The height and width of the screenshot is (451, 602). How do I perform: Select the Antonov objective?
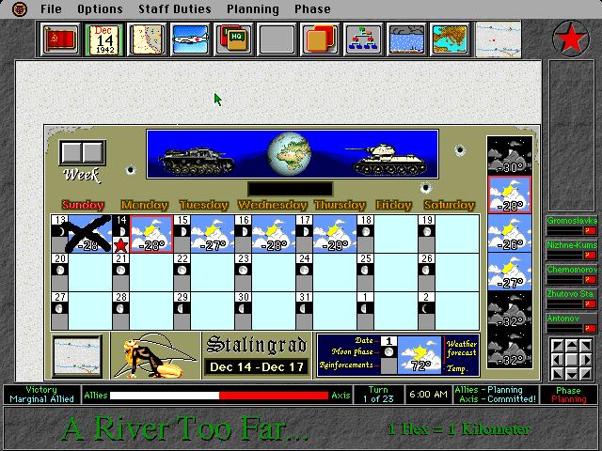coord(572,323)
